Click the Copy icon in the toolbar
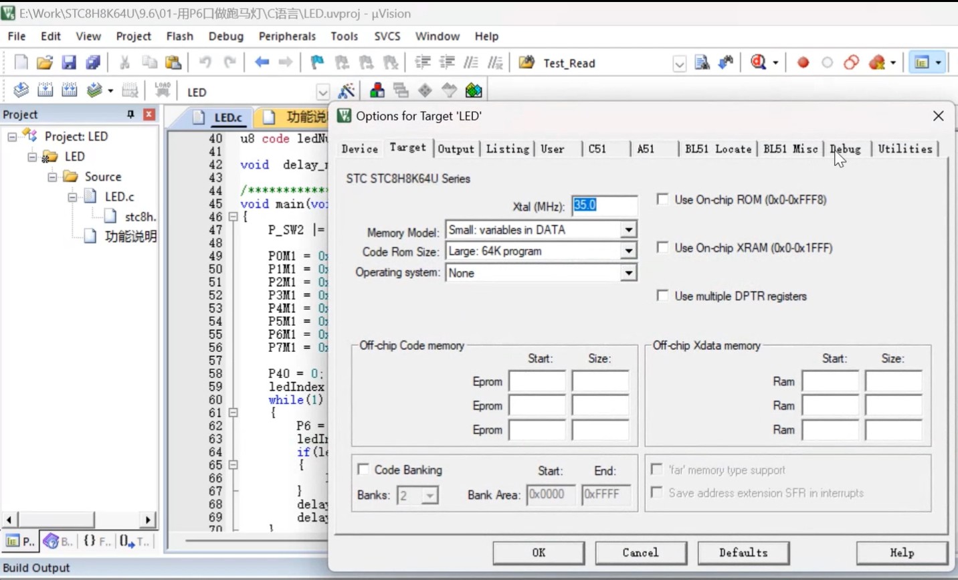Image resolution: width=958 pixels, height=580 pixels. (149, 62)
